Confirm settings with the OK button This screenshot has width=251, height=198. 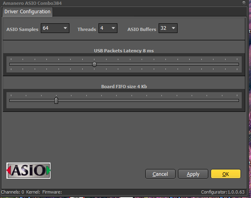(x=226, y=174)
